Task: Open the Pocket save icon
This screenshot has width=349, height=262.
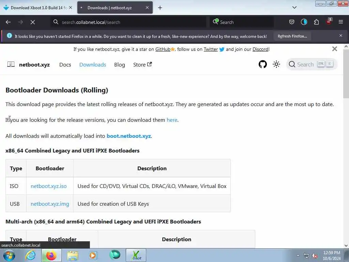Action: pyautogui.click(x=292, y=22)
